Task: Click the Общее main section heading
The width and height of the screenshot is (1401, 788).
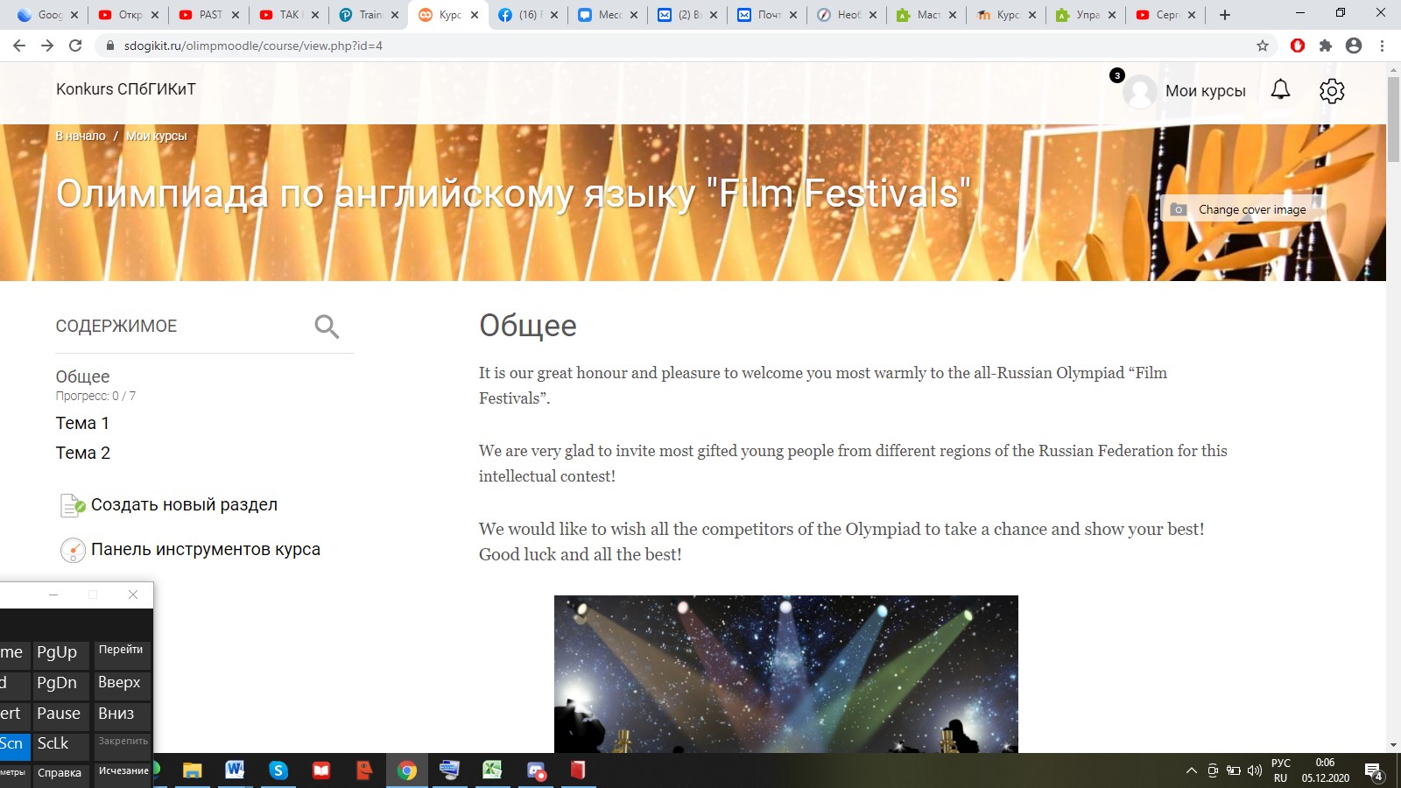Action: (528, 326)
